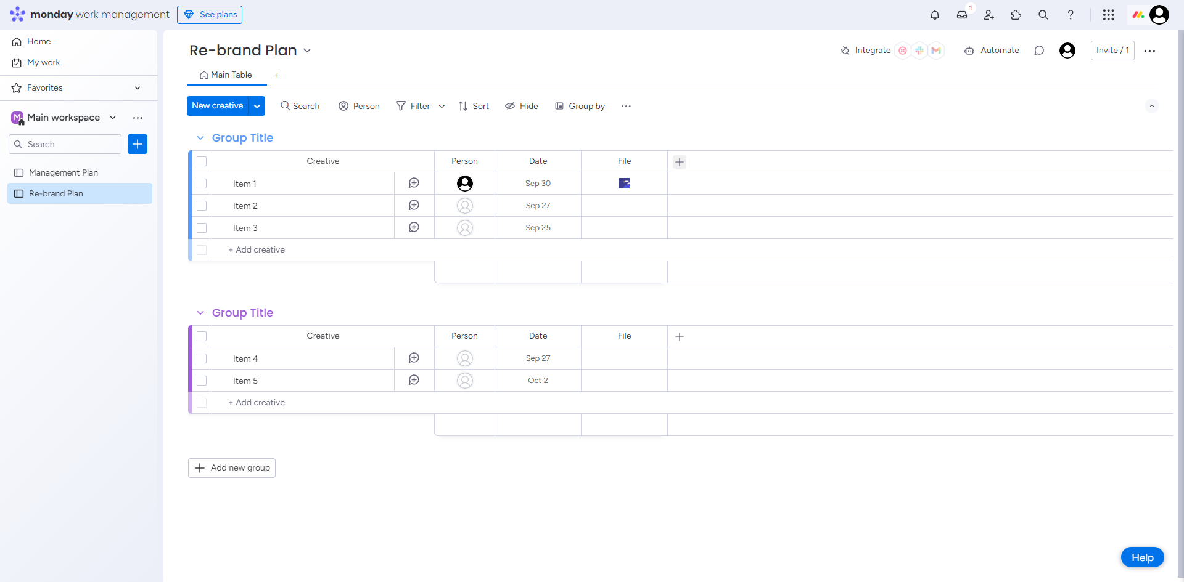
Task: Switch to the Main Table tab
Action: pos(226,75)
